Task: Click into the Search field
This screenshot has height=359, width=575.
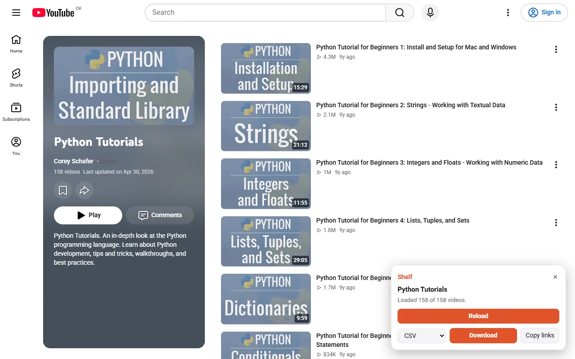Action: 265,13
